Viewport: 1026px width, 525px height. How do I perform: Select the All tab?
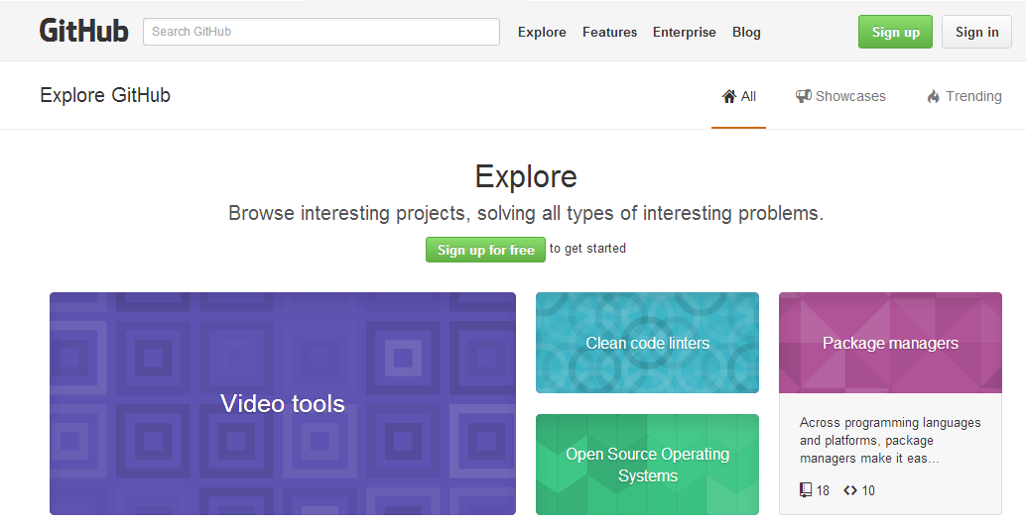click(739, 97)
